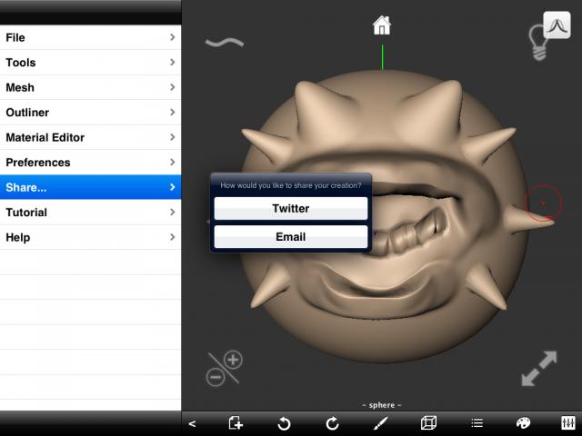Share the creation via Twitter

(x=291, y=208)
